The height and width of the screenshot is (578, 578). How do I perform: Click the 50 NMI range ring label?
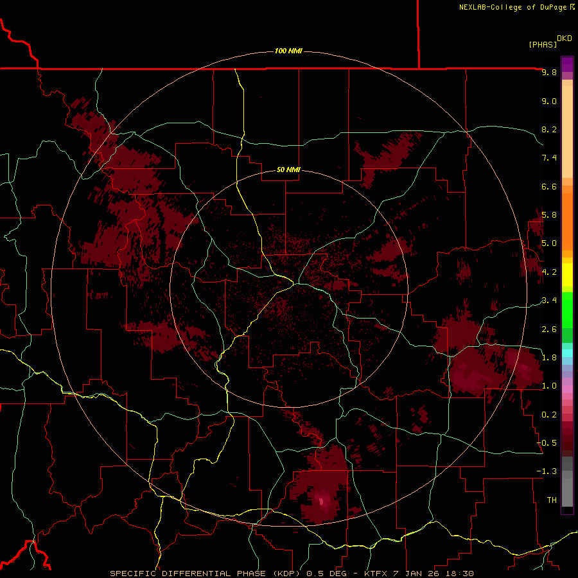pyautogui.click(x=288, y=170)
